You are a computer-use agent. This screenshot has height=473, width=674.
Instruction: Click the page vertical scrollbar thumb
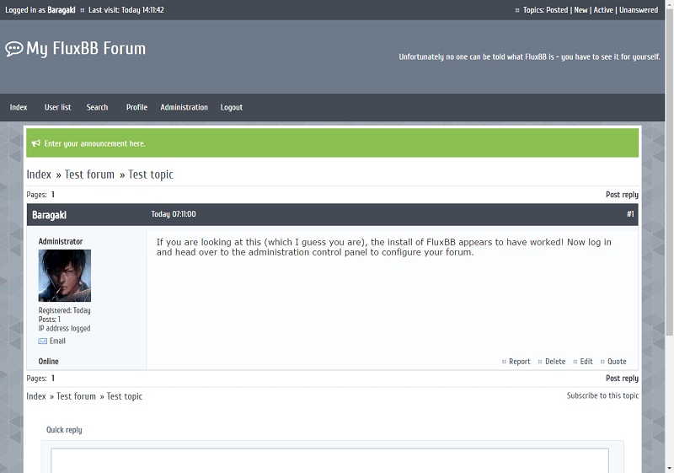point(669,172)
